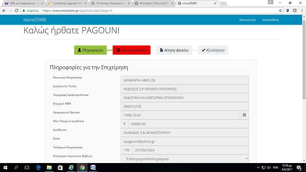Click the Windows Start button
The image size is (306, 172).
(x=5, y=168)
